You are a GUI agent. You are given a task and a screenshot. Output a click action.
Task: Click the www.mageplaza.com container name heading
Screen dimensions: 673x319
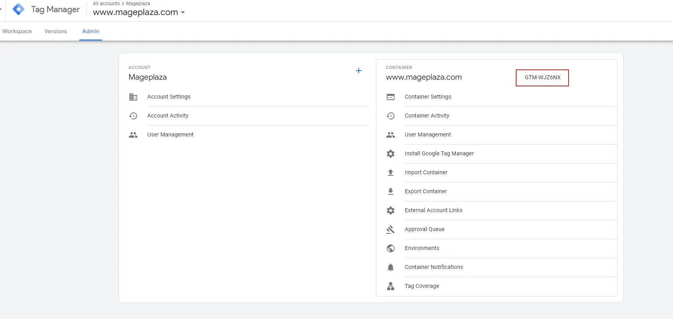(x=424, y=77)
